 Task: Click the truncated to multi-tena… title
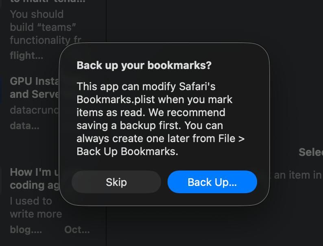tap(48, 2)
